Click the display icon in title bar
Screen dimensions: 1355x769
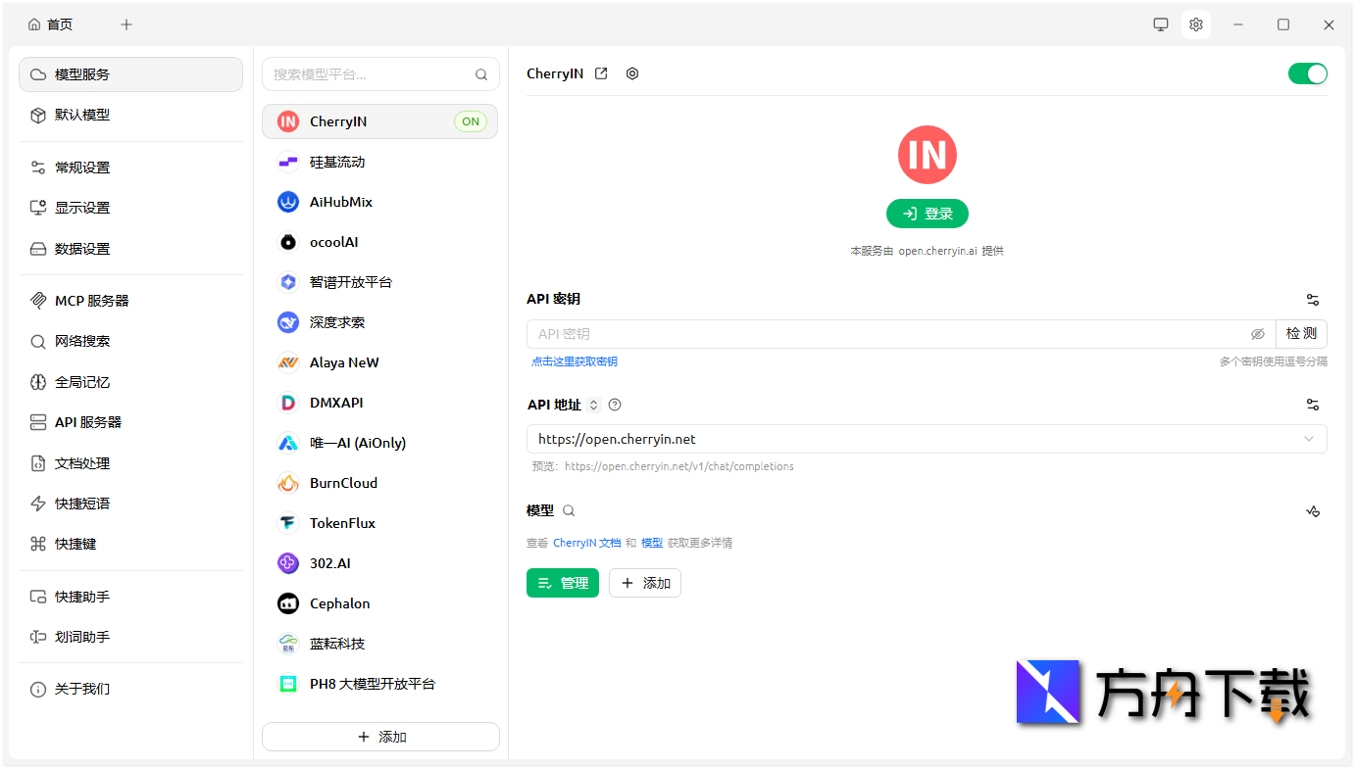(1161, 24)
